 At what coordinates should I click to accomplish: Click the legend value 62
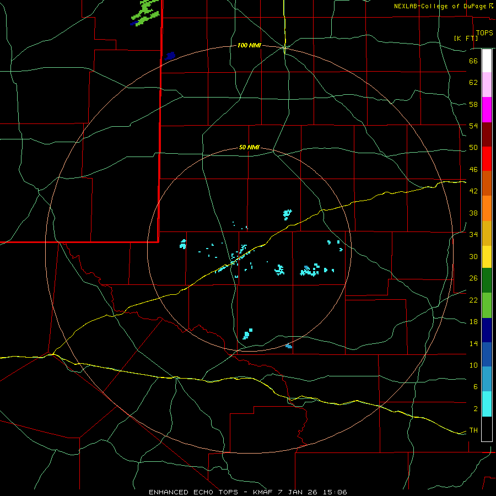coord(473,82)
